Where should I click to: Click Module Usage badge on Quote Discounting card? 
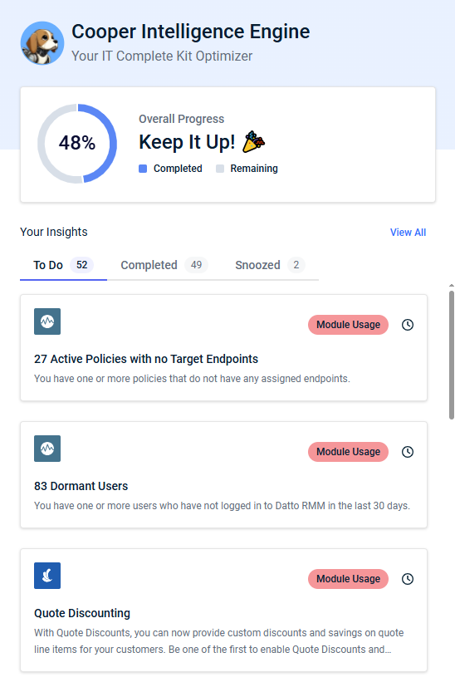tap(348, 578)
